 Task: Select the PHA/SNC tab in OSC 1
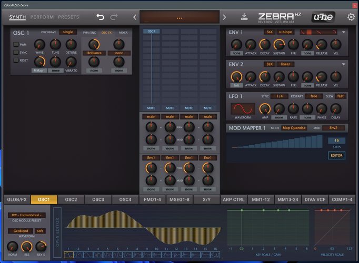click(x=89, y=33)
